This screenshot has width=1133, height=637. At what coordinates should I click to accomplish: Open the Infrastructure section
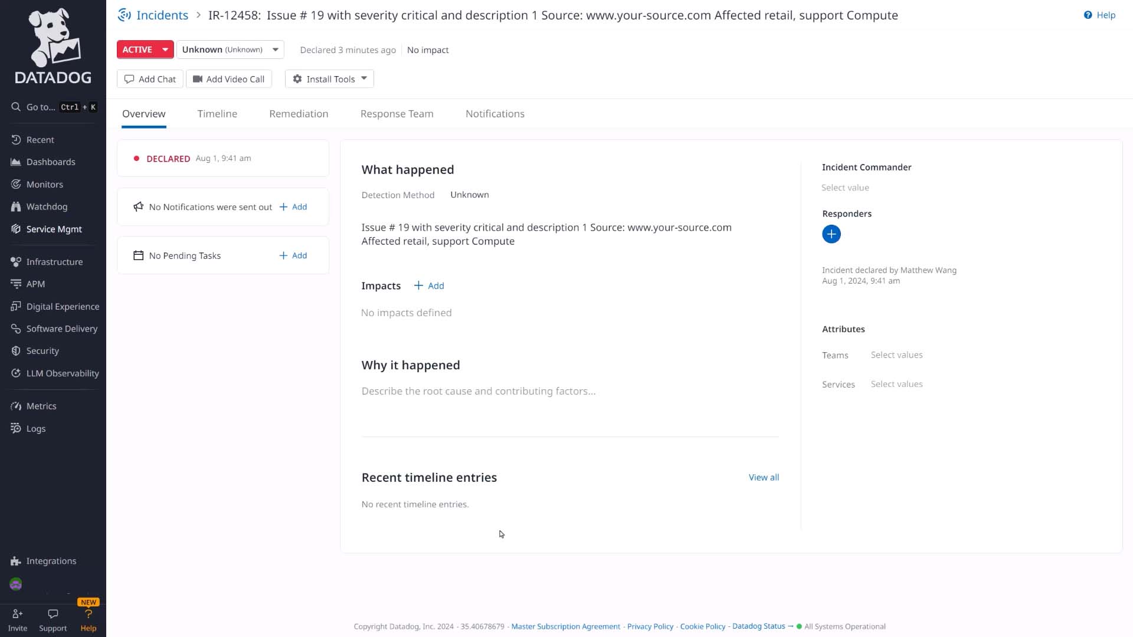[54, 262]
